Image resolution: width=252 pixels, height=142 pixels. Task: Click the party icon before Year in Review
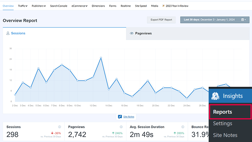click(x=163, y=6)
